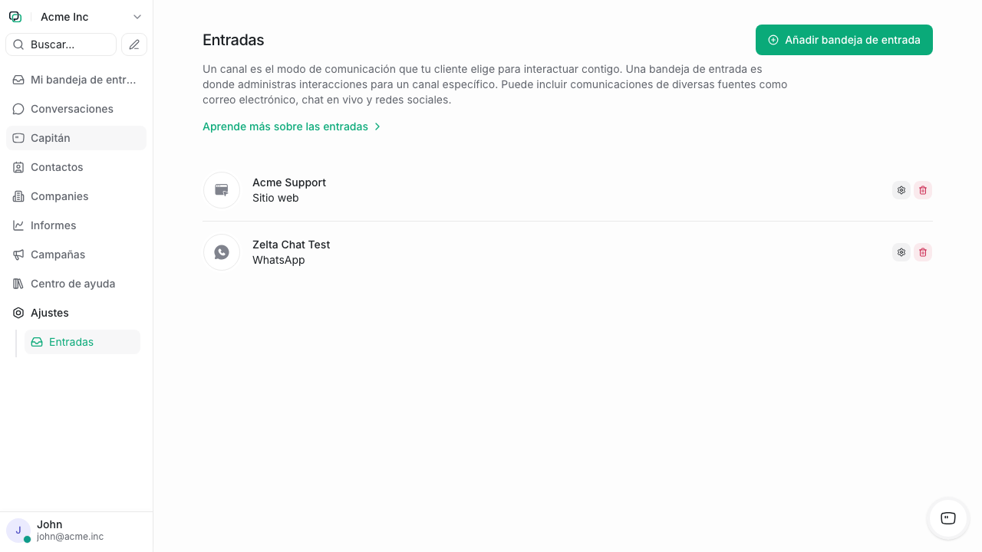Click the compose new conversation pencil icon
982x552 pixels.
134,44
